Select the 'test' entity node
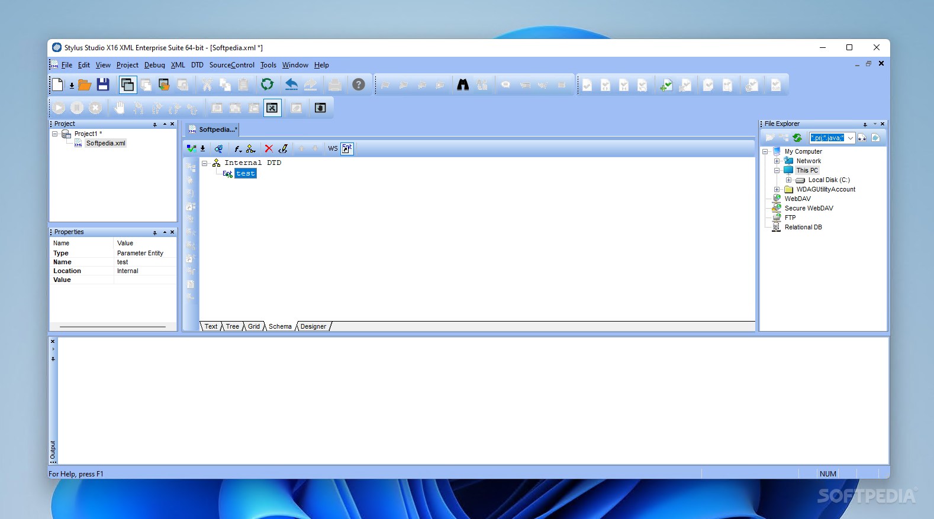Screen dimensions: 934x519 (246, 174)
